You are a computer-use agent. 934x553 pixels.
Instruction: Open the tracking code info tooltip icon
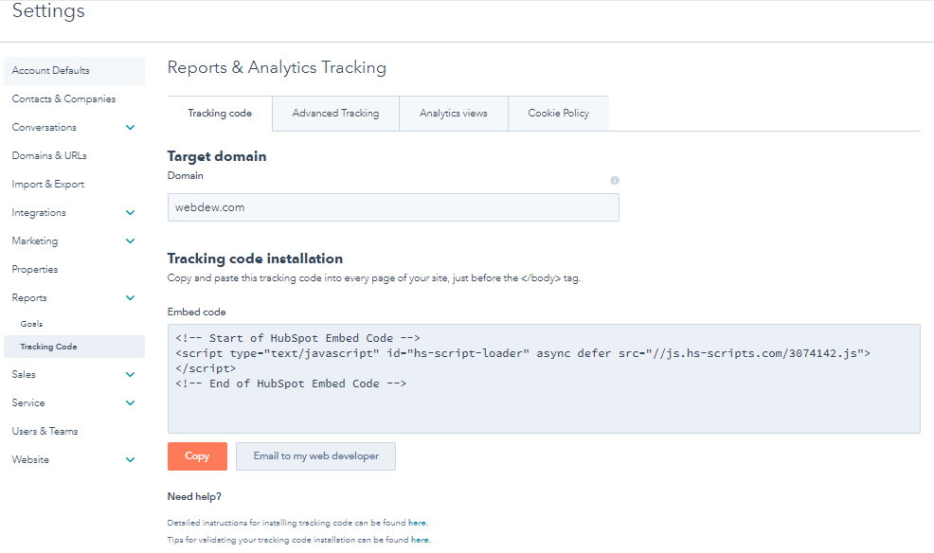615,180
